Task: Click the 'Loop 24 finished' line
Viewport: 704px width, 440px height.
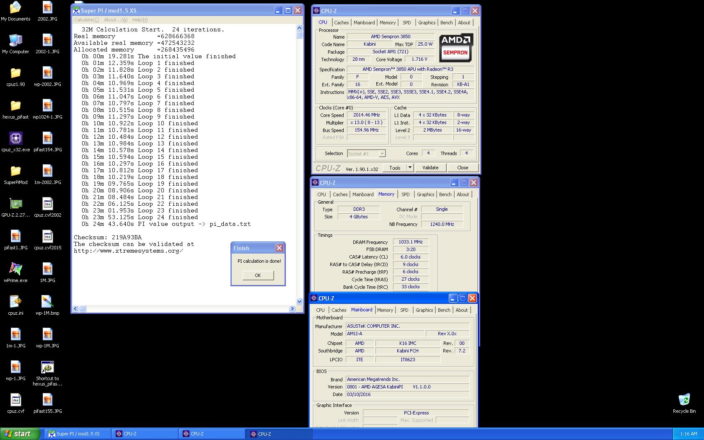Action: [x=140, y=217]
